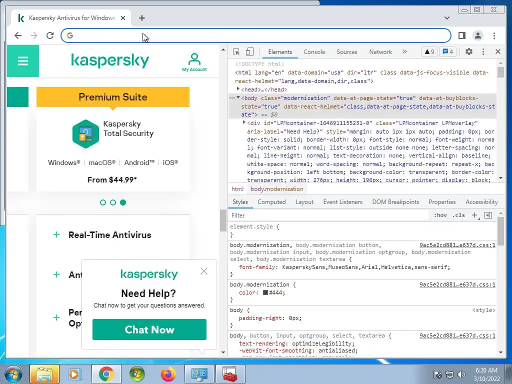This screenshot has width=512, height=384.
Task: Click the browser forward arrow
Action: coord(34,35)
